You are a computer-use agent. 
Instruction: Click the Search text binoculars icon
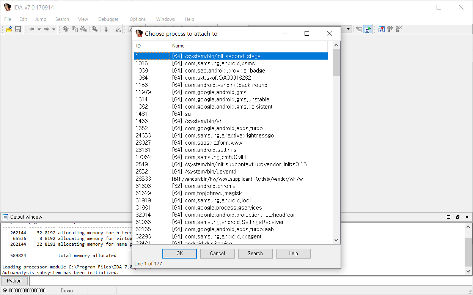(75, 29)
